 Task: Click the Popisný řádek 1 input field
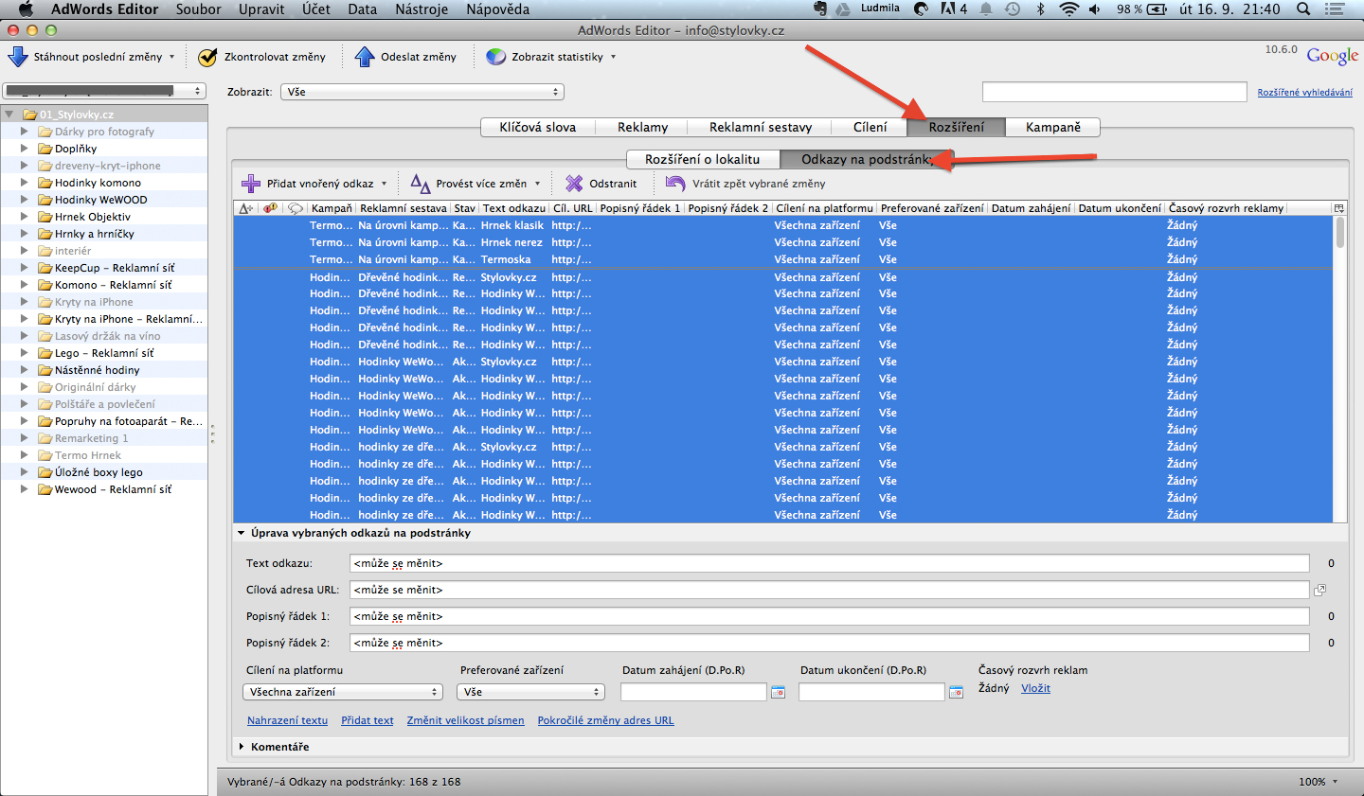830,616
